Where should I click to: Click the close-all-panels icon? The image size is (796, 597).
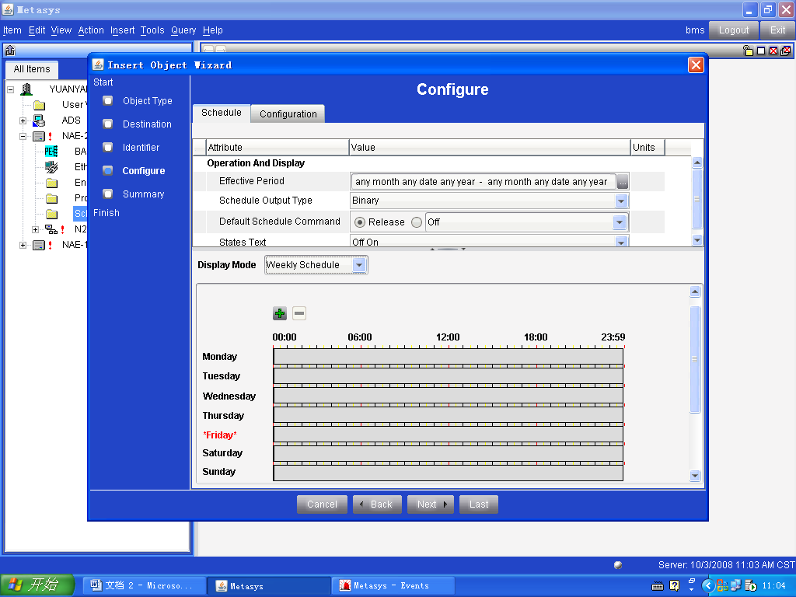click(x=786, y=51)
